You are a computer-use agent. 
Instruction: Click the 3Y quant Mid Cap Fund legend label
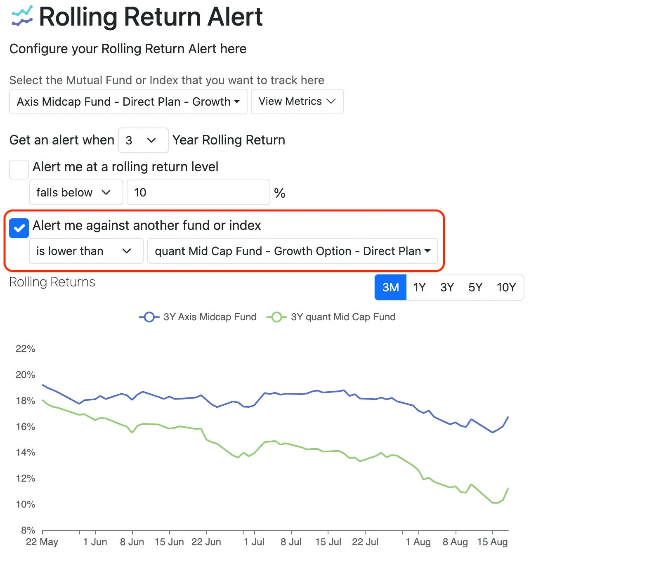pos(343,317)
